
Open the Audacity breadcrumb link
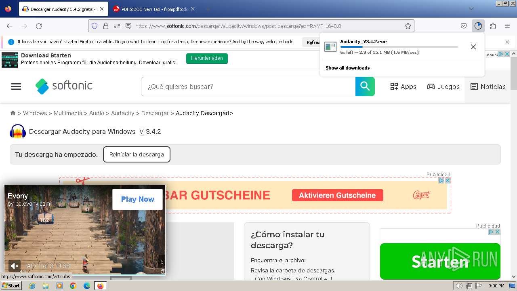[x=122, y=113]
